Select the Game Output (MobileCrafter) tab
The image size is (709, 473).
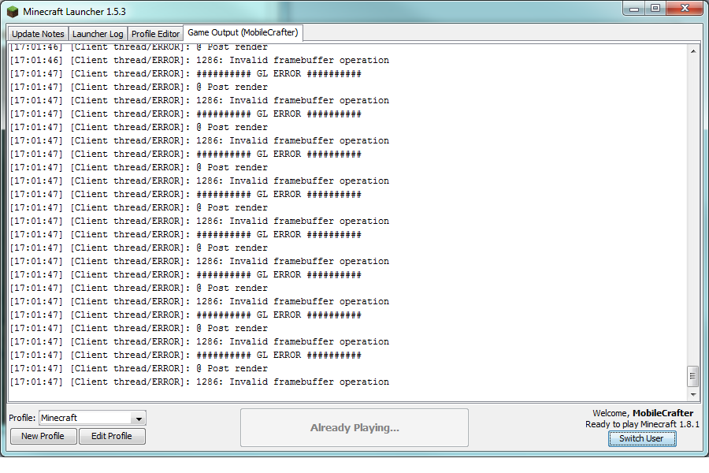pyautogui.click(x=243, y=32)
